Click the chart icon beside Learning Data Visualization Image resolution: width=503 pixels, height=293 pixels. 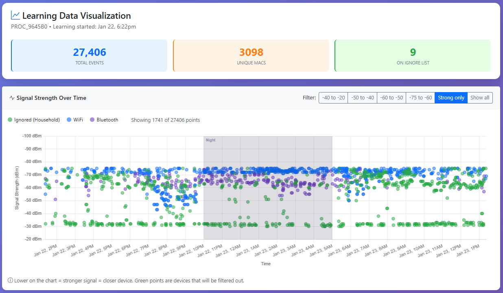(15, 15)
